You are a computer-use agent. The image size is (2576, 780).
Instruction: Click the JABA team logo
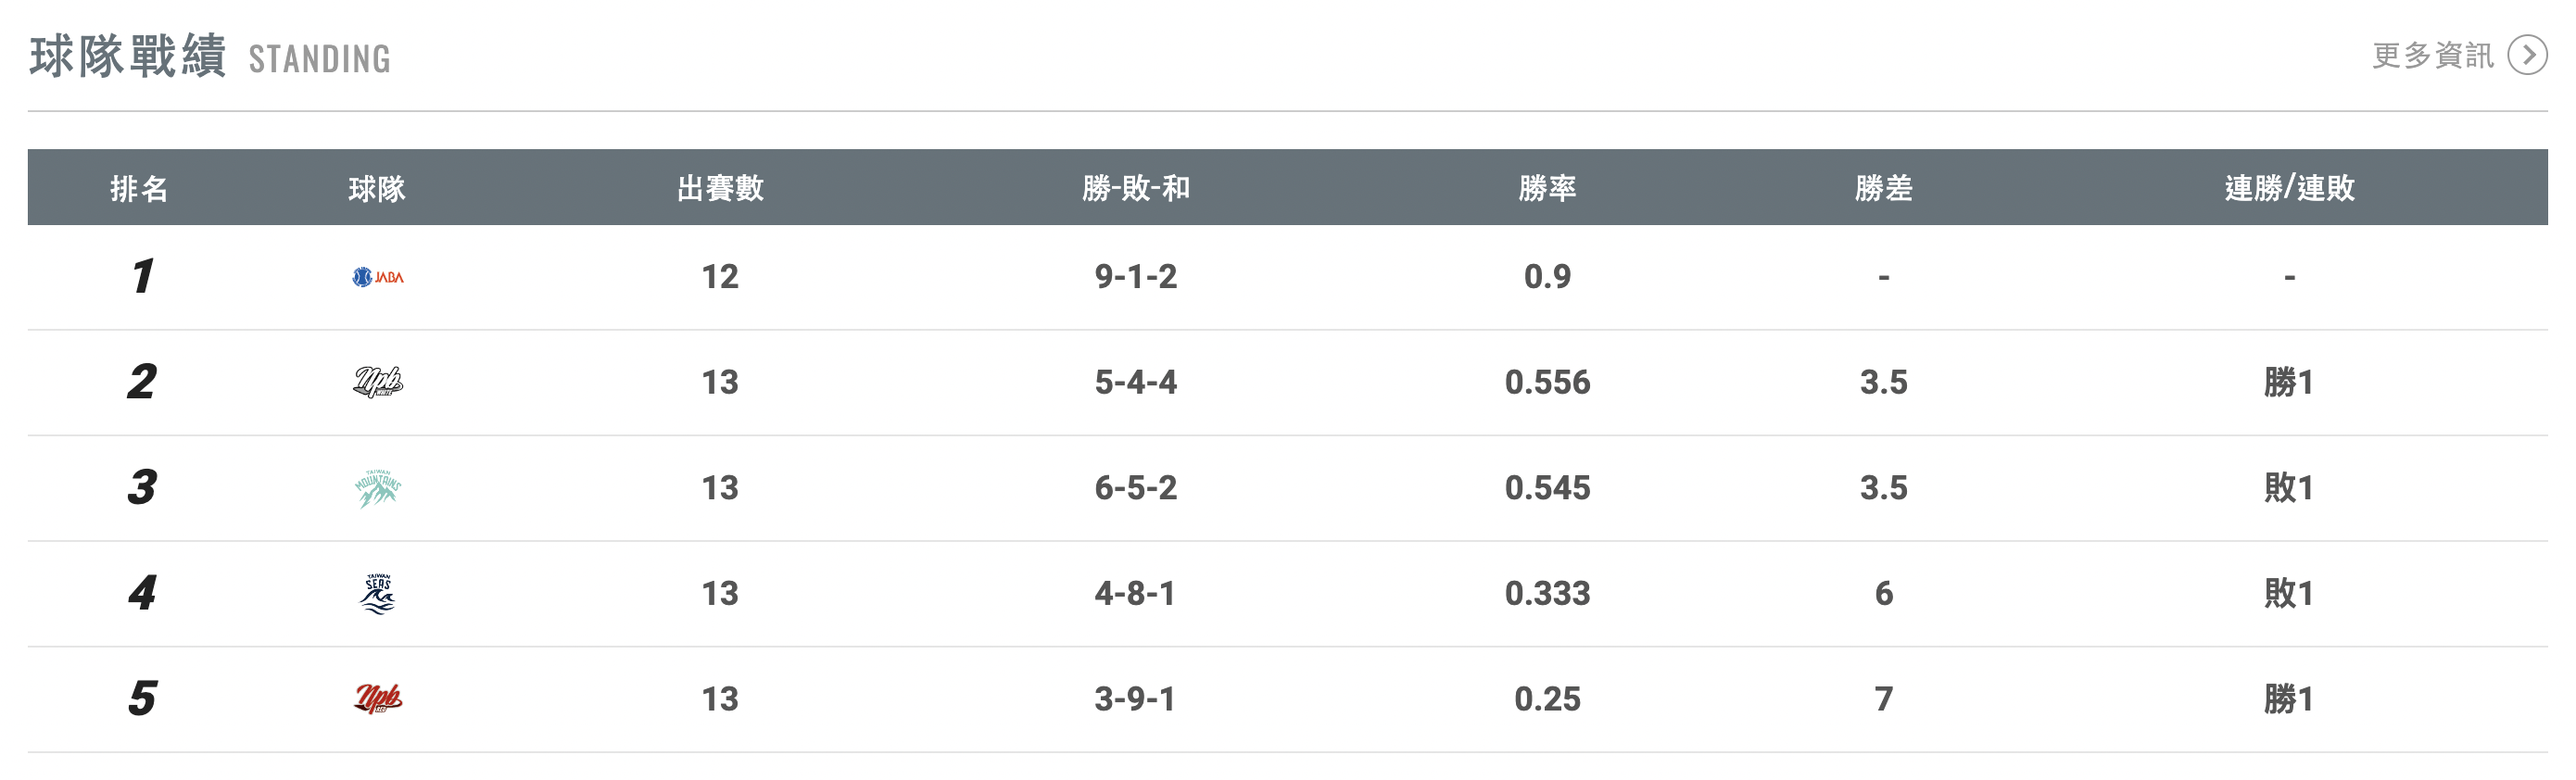click(x=378, y=277)
